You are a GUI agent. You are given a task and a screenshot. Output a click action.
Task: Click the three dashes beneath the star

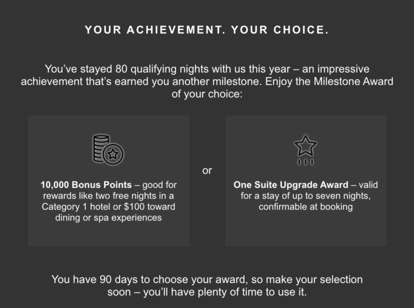(305, 162)
